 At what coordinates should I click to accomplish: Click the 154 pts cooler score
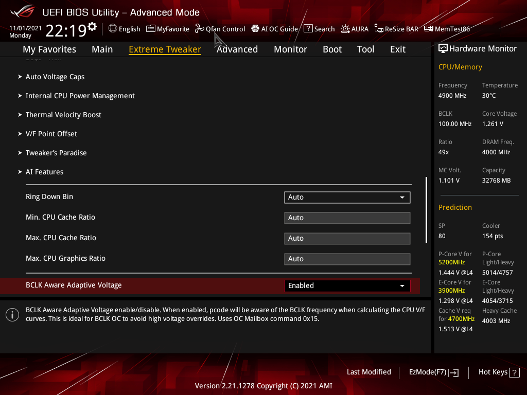(493, 236)
